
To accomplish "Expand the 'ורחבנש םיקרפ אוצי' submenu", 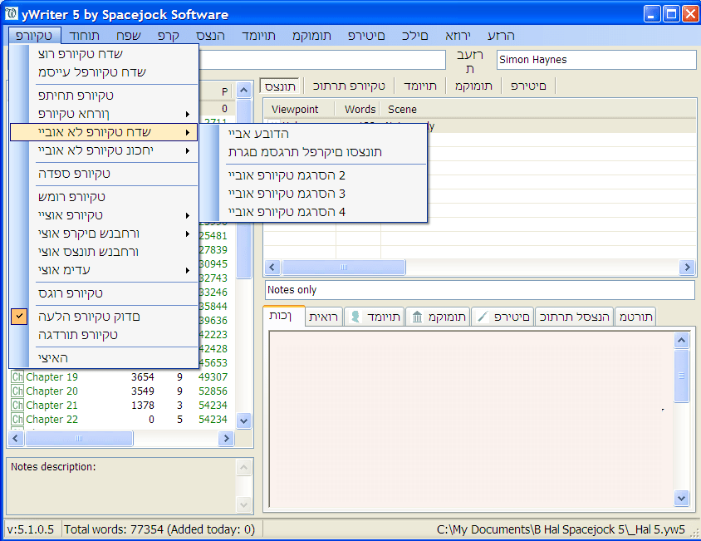I will pos(104,234).
